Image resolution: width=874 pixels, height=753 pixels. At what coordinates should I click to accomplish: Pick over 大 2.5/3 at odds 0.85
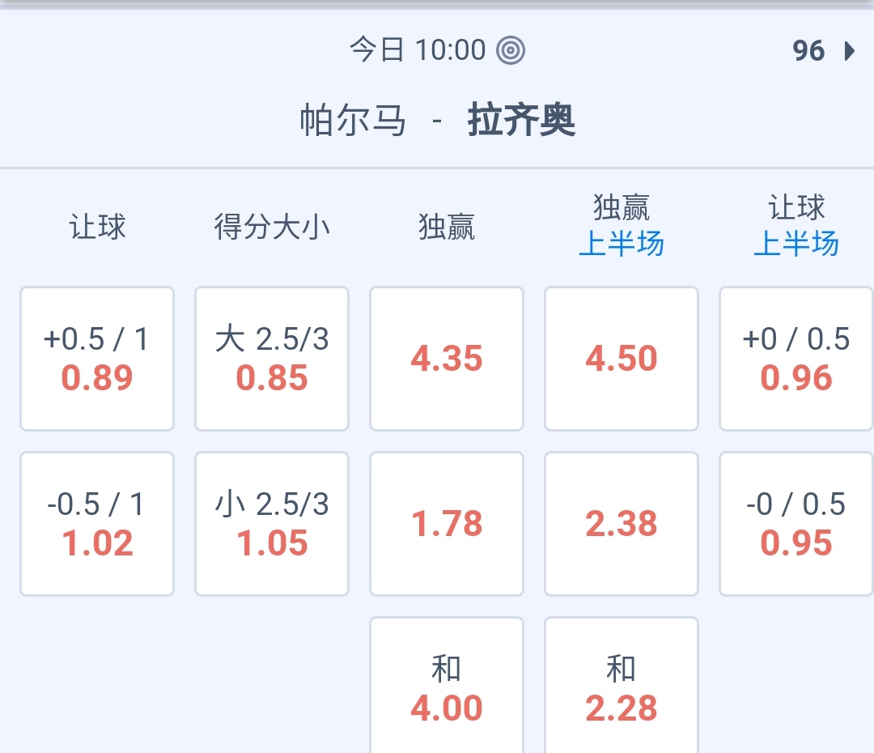[272, 359]
